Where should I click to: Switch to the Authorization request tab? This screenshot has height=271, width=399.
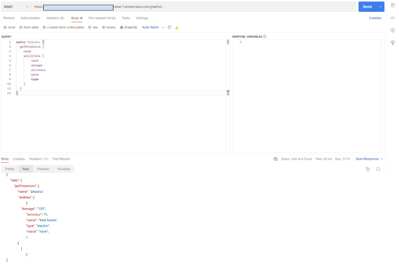(30, 17)
